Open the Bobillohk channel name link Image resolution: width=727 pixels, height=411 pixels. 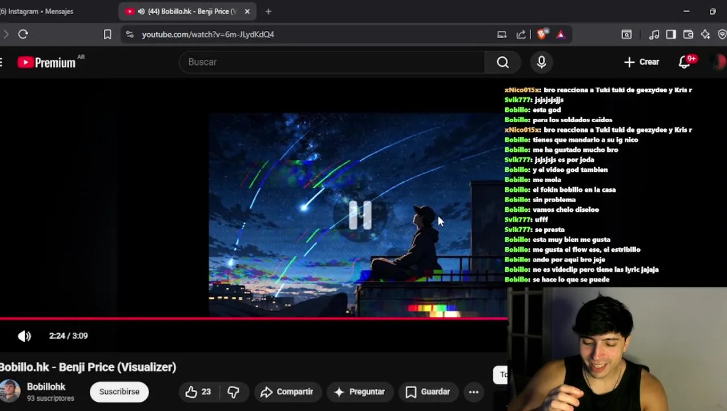[46, 386]
